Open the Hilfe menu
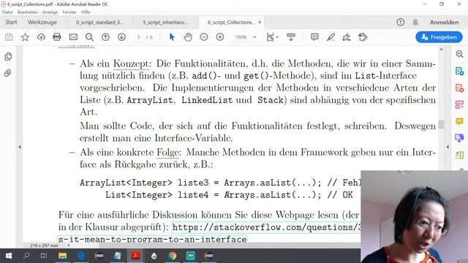The image size is (468, 263). click(x=86, y=12)
